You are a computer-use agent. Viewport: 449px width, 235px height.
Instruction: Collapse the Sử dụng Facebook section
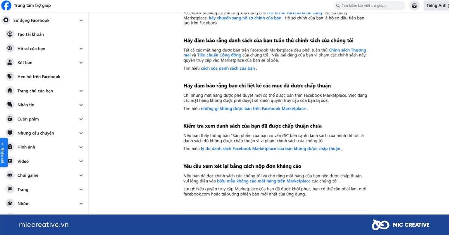tap(81, 21)
